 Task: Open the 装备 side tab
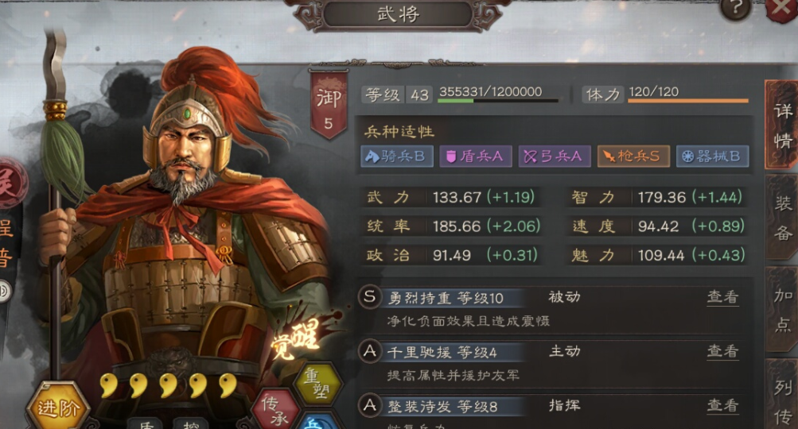(782, 218)
